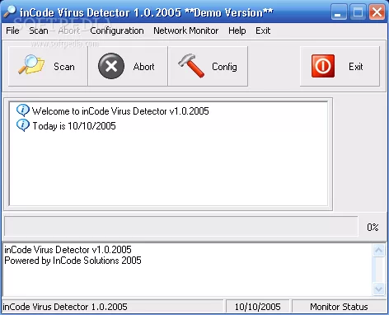
Task: Click the inCode Virus Detector v1.0.2005 text line
Action: pyautogui.click(x=68, y=250)
